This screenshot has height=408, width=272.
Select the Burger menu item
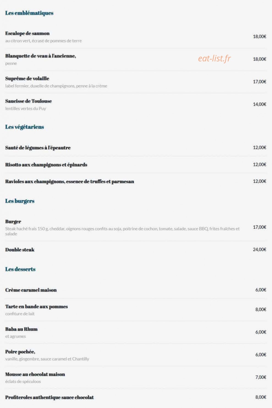[13, 222]
